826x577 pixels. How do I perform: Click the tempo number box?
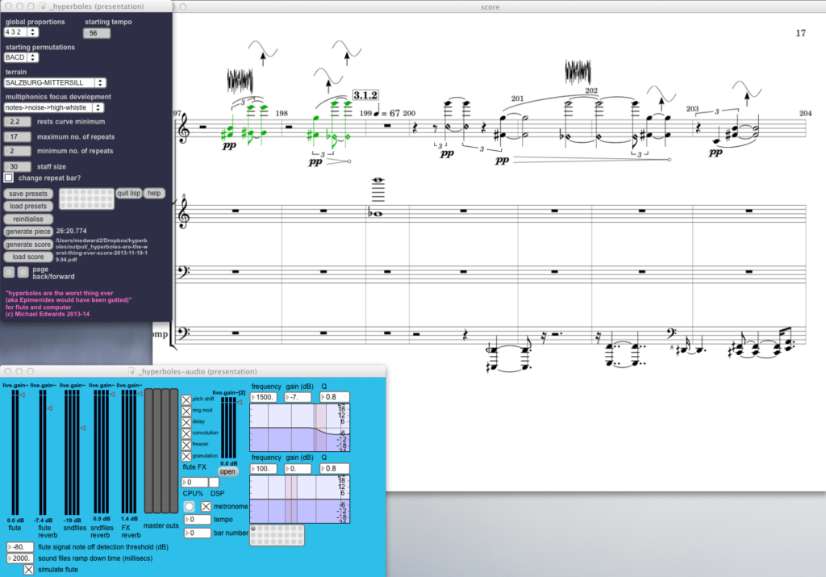point(197,520)
